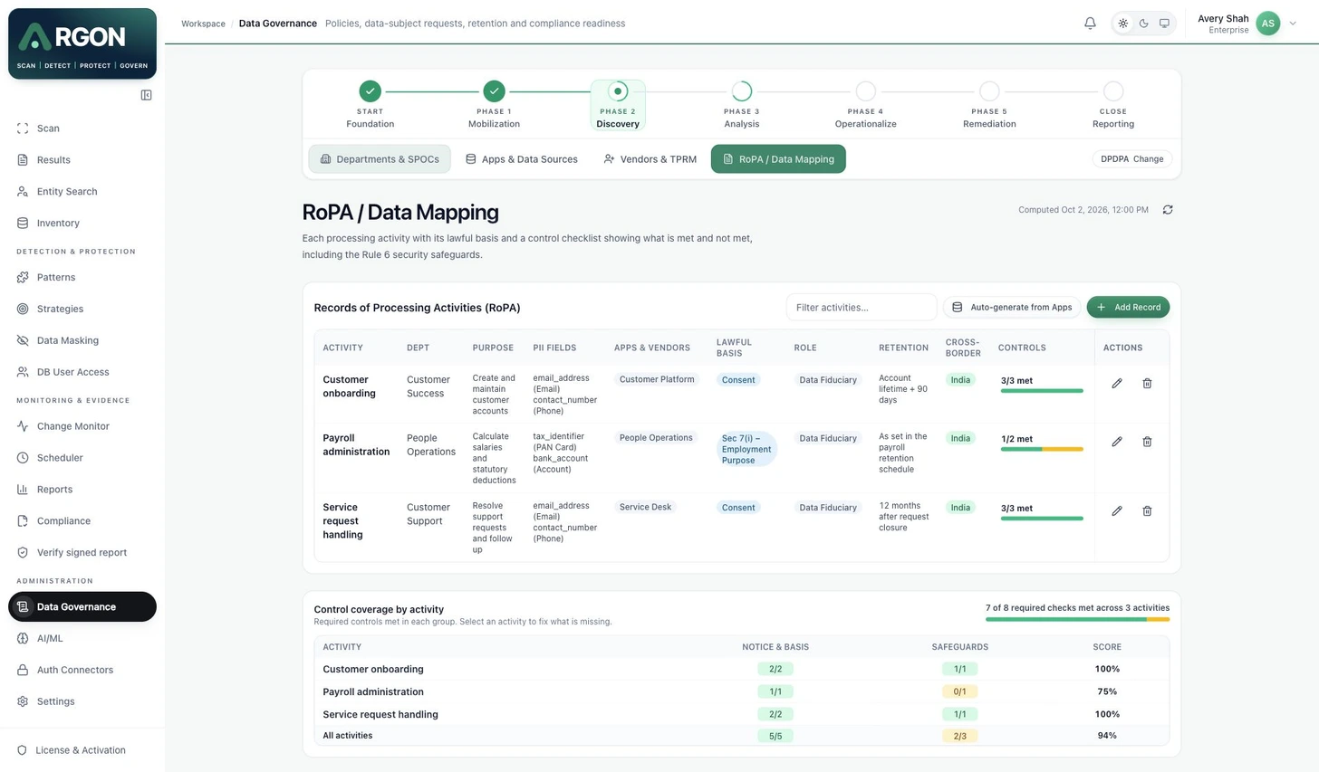Open Change Monitor

coord(82,426)
